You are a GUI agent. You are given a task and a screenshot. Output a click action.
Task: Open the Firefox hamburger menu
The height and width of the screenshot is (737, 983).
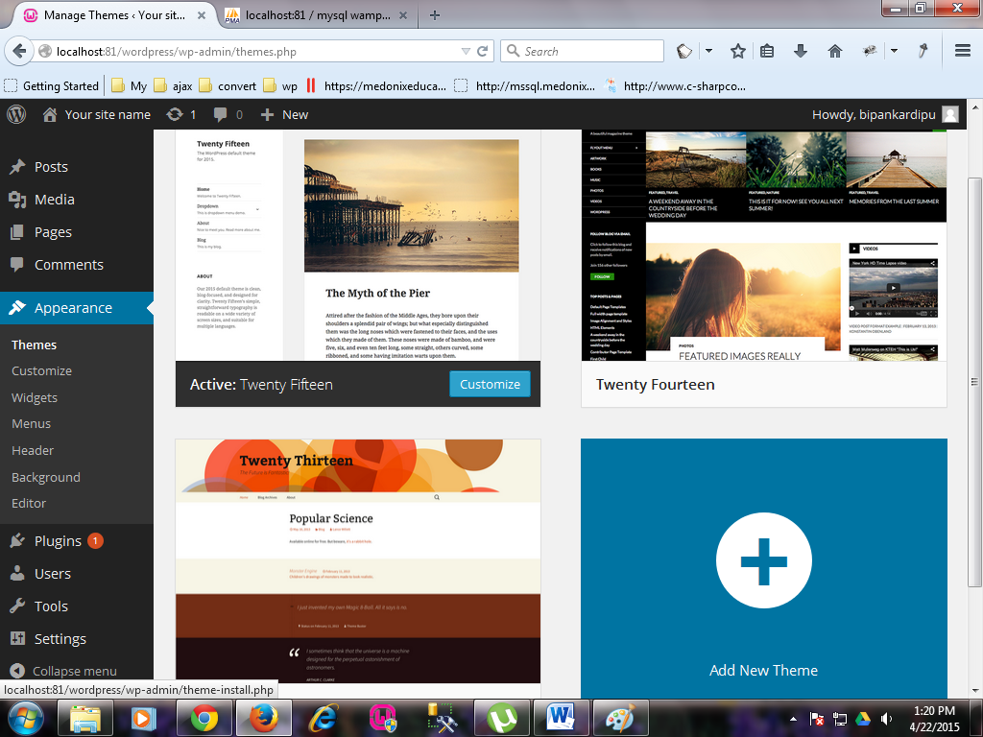tap(963, 51)
